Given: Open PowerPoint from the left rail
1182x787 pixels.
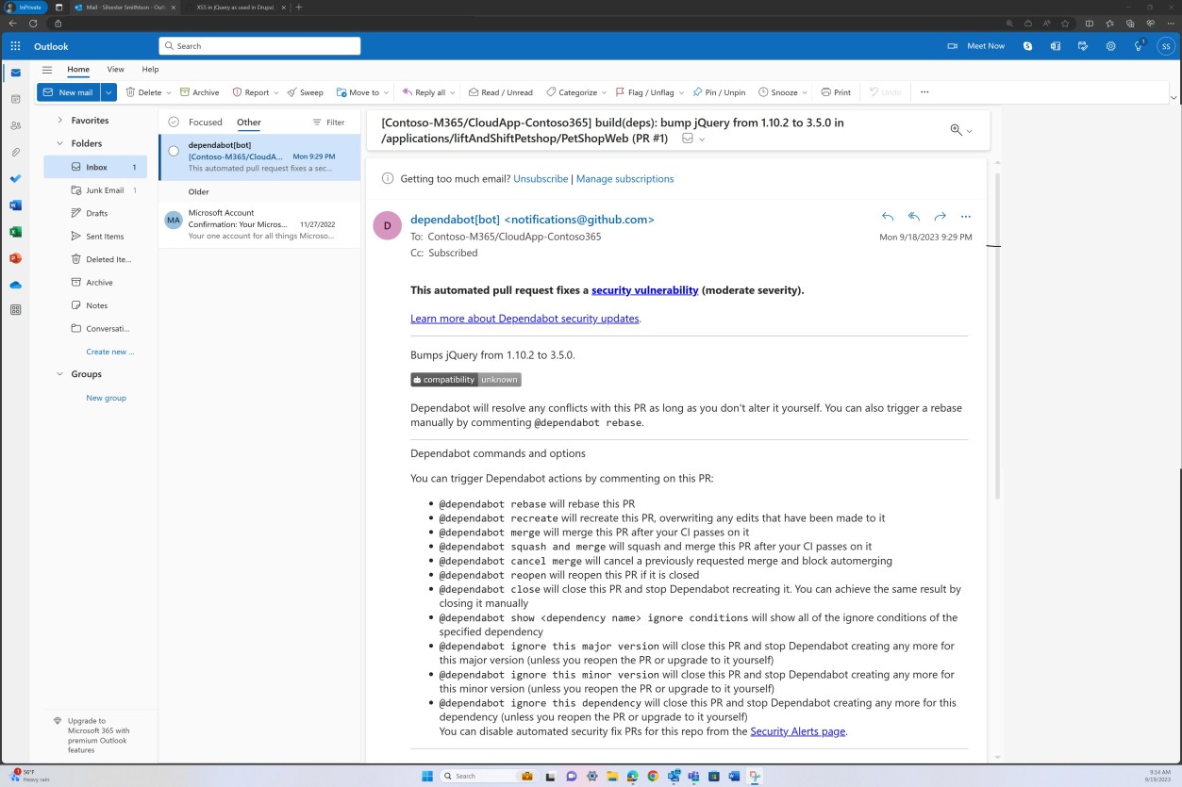Looking at the screenshot, I should pos(15,257).
